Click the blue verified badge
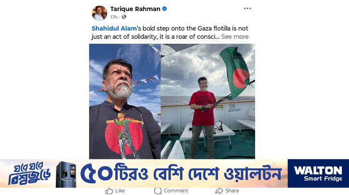 click(x=165, y=9)
